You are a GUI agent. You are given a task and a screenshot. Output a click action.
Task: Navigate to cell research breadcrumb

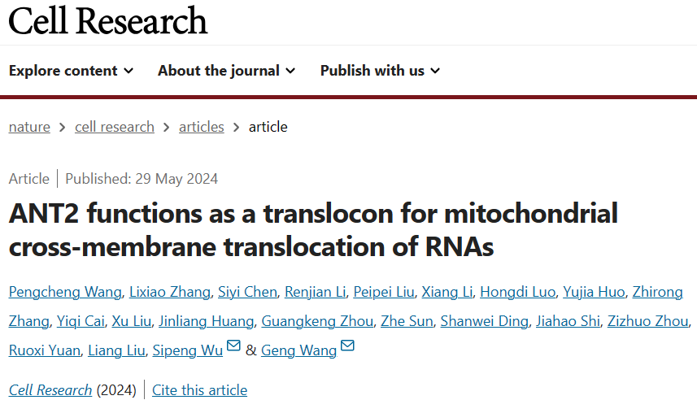pos(115,127)
